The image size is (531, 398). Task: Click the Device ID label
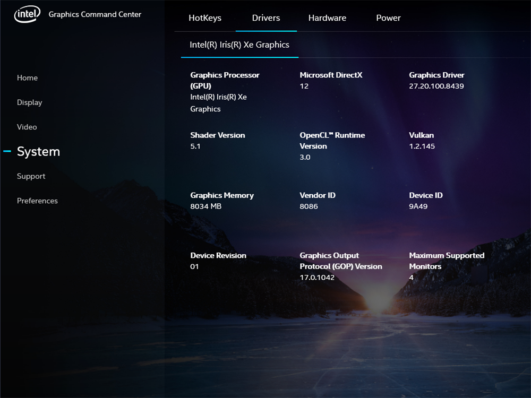point(426,195)
